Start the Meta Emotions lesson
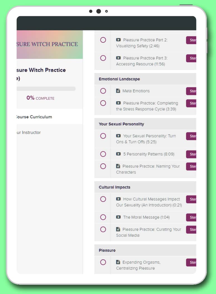 click(x=191, y=91)
